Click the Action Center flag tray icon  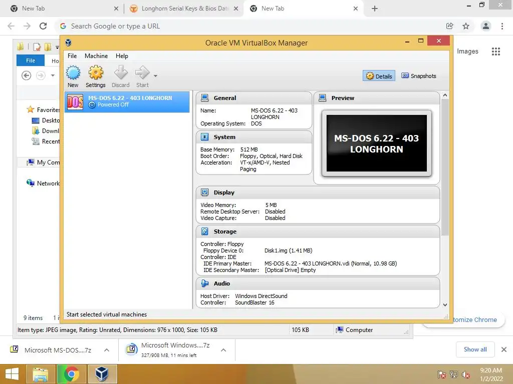[x=441, y=374]
